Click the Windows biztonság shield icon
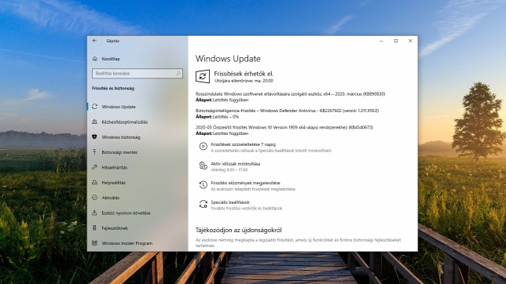 click(94, 137)
